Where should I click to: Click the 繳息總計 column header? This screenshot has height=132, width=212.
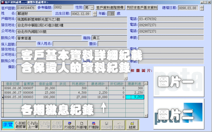coord(98,84)
